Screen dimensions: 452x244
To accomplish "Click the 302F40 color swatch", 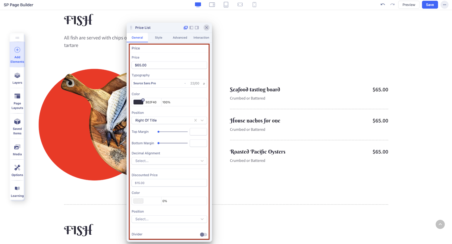I will [x=138, y=102].
